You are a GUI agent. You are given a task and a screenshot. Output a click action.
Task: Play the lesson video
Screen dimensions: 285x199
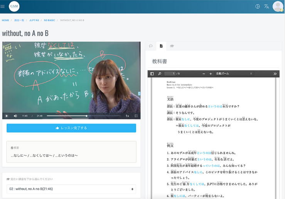(7, 116)
